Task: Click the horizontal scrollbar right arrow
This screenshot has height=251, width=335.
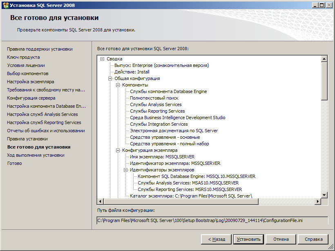Action: pos(318,201)
